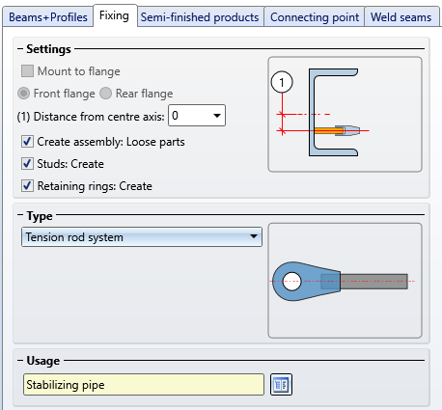442x410 pixels.
Task: Click the Stabilizing pipe usage field
Action: 144,385
